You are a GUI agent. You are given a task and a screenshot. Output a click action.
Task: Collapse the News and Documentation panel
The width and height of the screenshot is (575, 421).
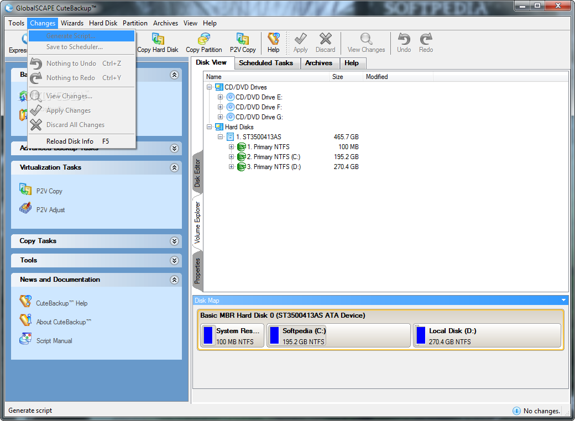pos(174,280)
